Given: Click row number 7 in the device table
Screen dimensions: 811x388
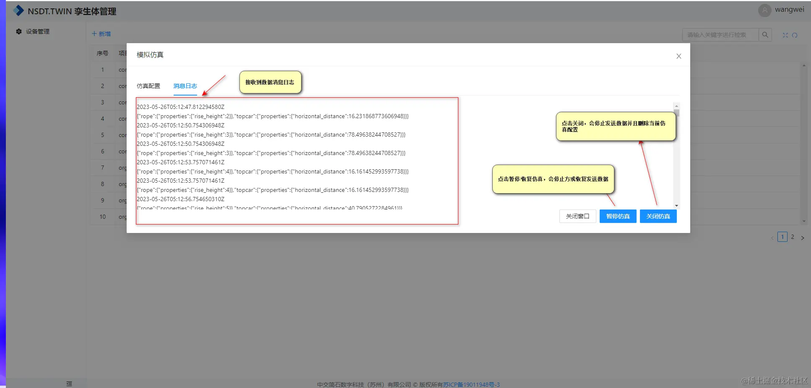Looking at the screenshot, I should (102, 168).
